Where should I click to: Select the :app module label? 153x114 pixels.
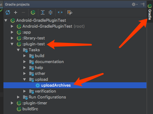[x=26, y=32]
